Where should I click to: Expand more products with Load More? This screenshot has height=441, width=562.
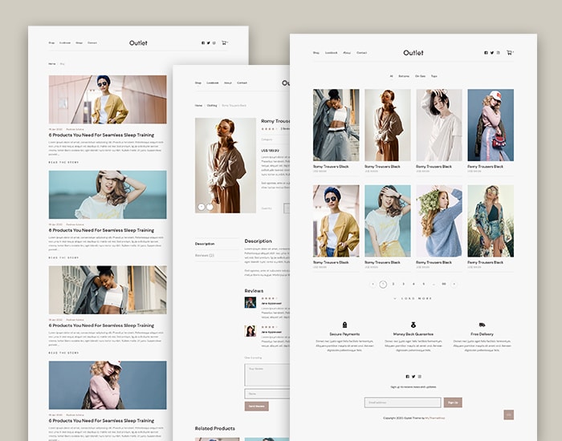click(x=413, y=298)
